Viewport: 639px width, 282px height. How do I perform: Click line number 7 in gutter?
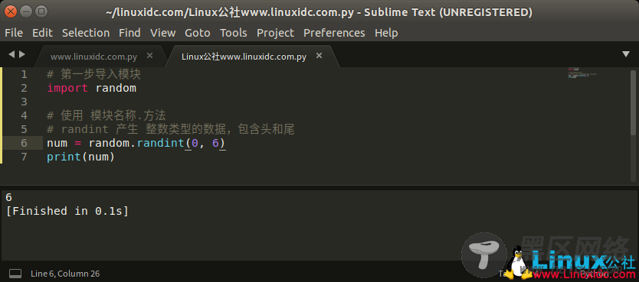click(x=24, y=157)
